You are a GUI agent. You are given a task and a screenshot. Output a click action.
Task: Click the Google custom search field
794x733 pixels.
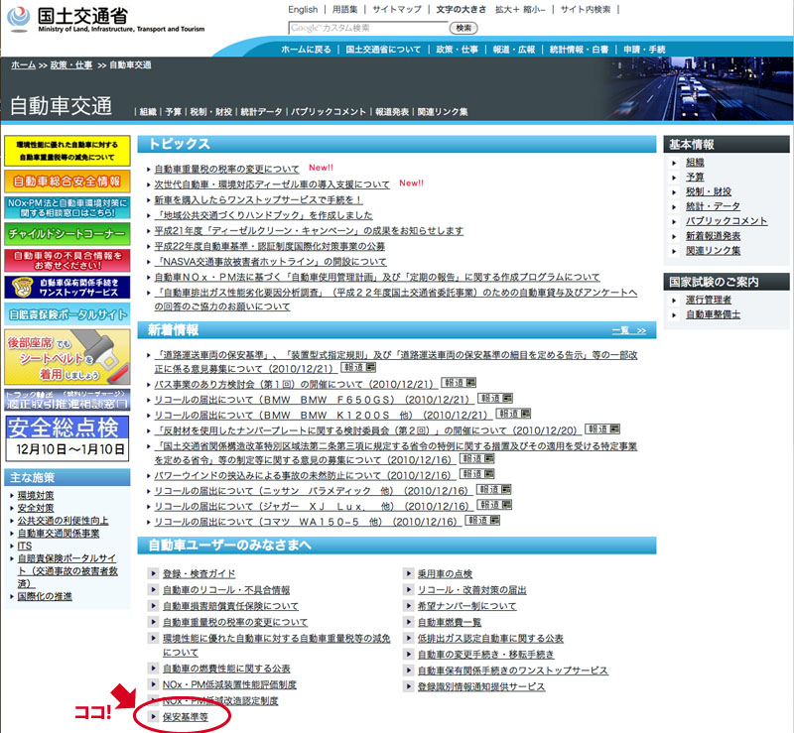tap(368, 28)
